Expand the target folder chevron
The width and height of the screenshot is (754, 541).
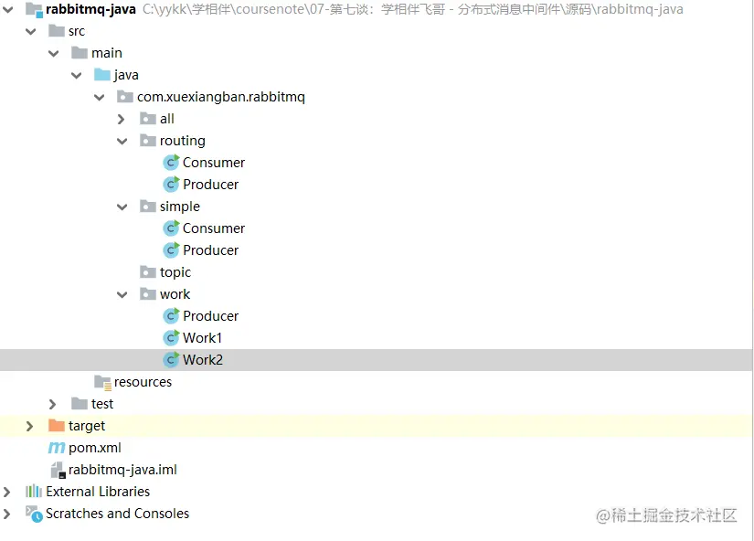click(x=29, y=426)
